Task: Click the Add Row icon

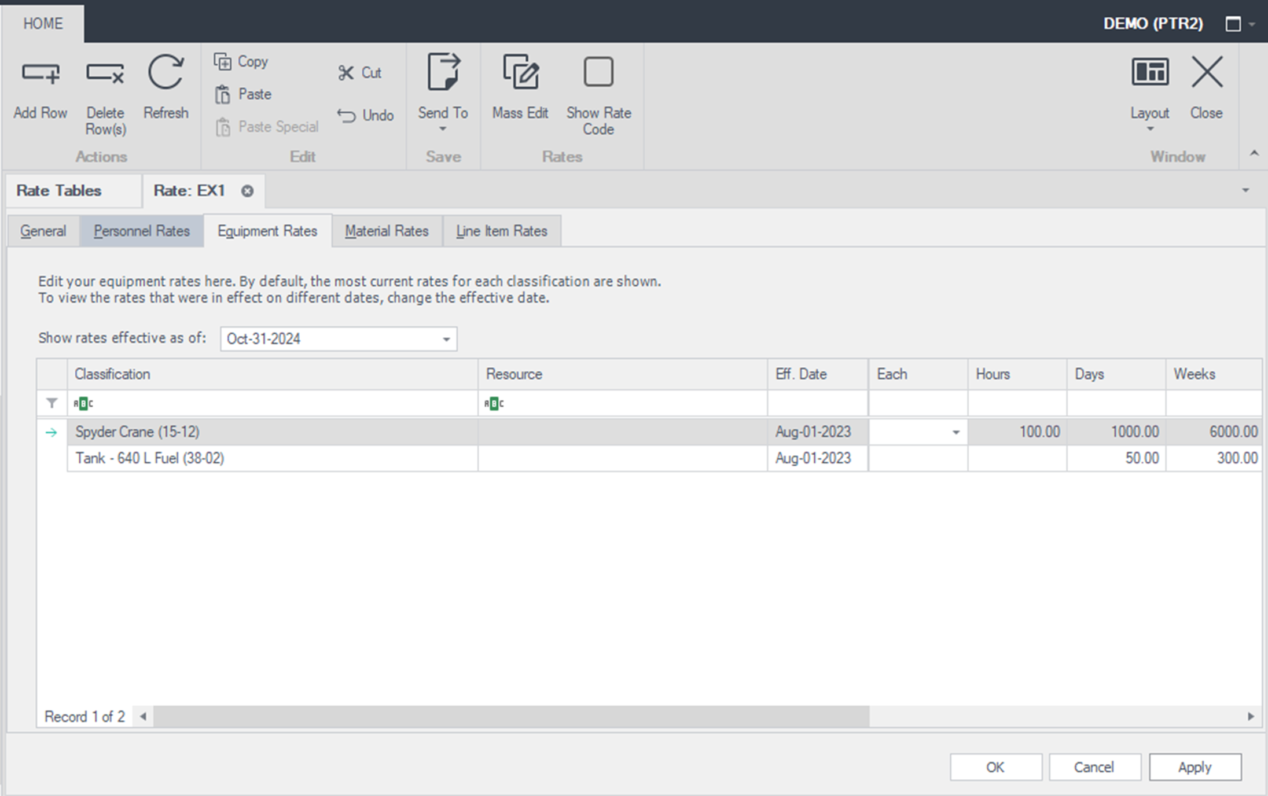Action: pyautogui.click(x=40, y=73)
